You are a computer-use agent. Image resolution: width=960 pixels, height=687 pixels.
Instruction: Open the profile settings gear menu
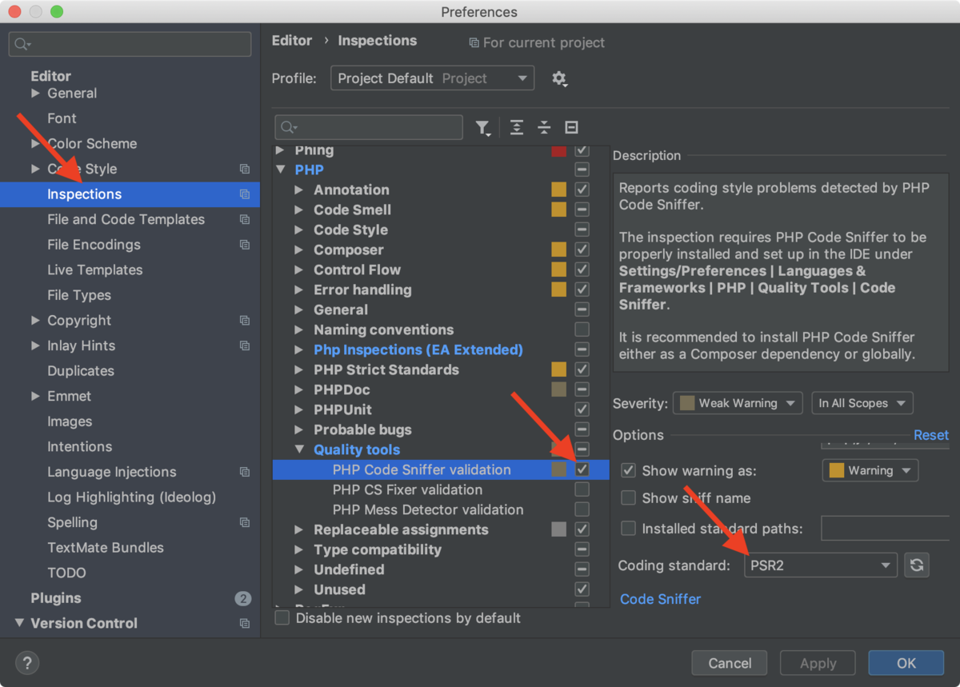(559, 78)
